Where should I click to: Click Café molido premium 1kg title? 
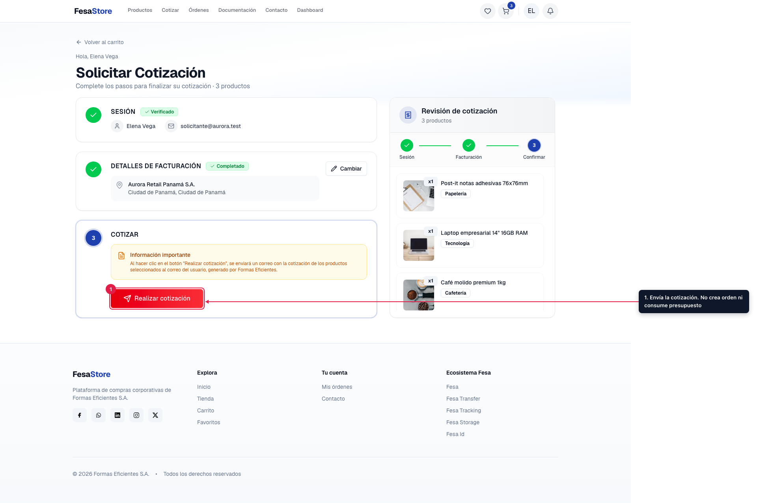pyautogui.click(x=473, y=282)
